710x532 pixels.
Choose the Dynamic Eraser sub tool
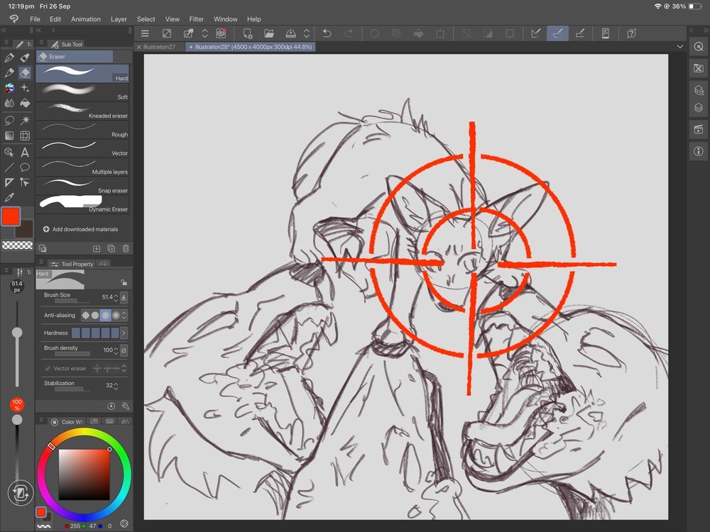[82, 204]
